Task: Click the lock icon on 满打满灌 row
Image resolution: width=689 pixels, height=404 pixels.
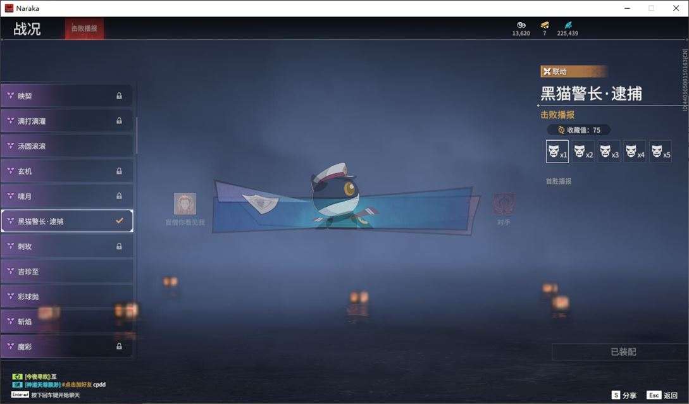Action: coord(119,121)
